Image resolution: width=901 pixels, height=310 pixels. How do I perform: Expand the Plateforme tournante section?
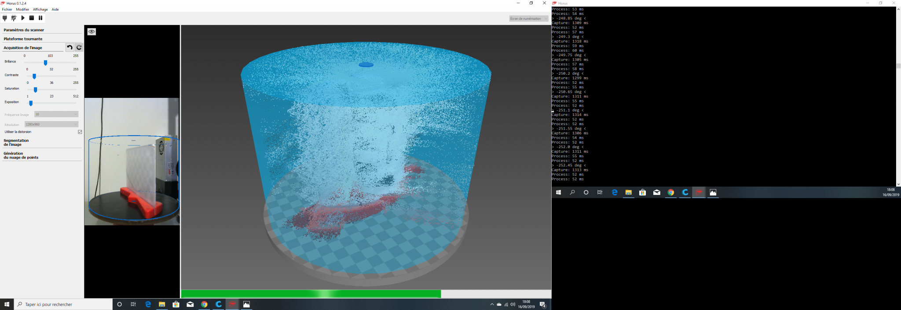pos(23,39)
